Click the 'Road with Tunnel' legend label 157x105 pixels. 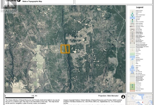click(x=139, y=31)
